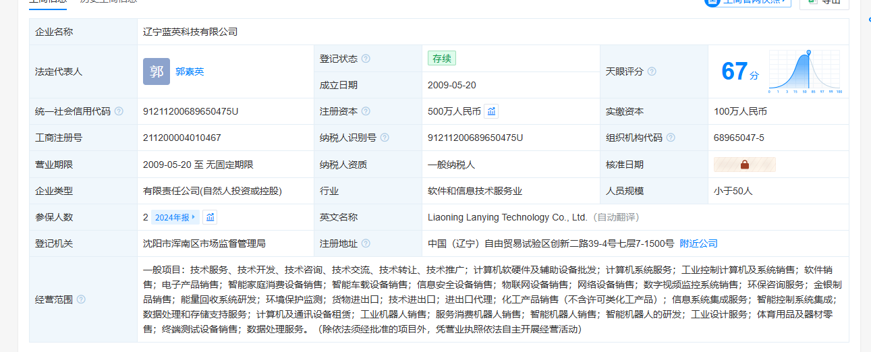The height and width of the screenshot is (352, 871).
Task: Open chart icon beside 500万人民币 registered capital
Action: (x=491, y=111)
